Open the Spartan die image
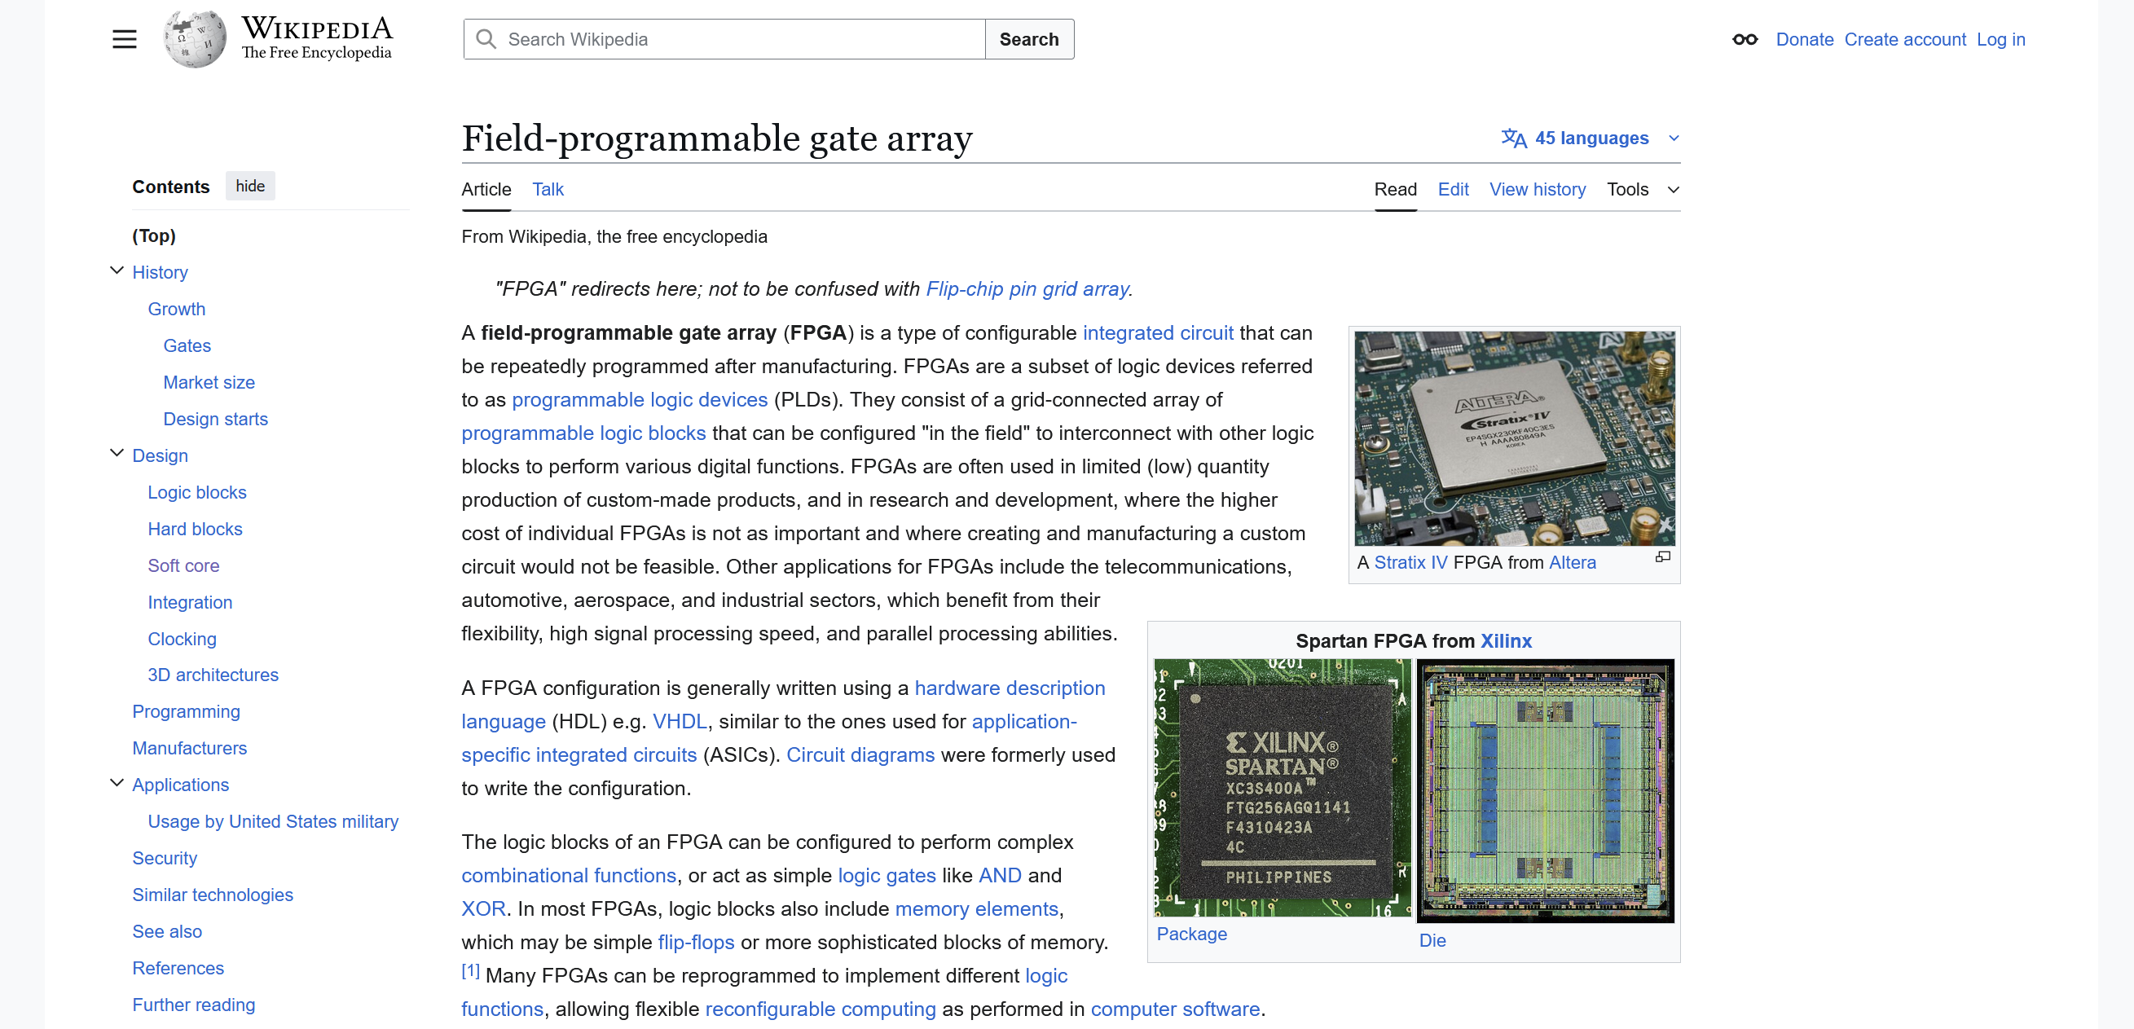 click(1545, 790)
